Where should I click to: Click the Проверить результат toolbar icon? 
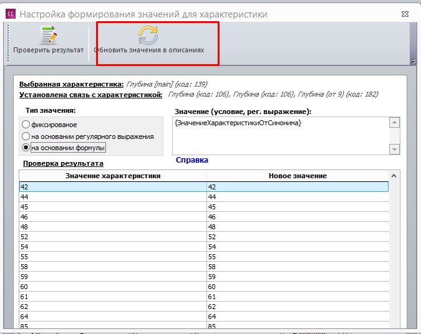pos(49,35)
